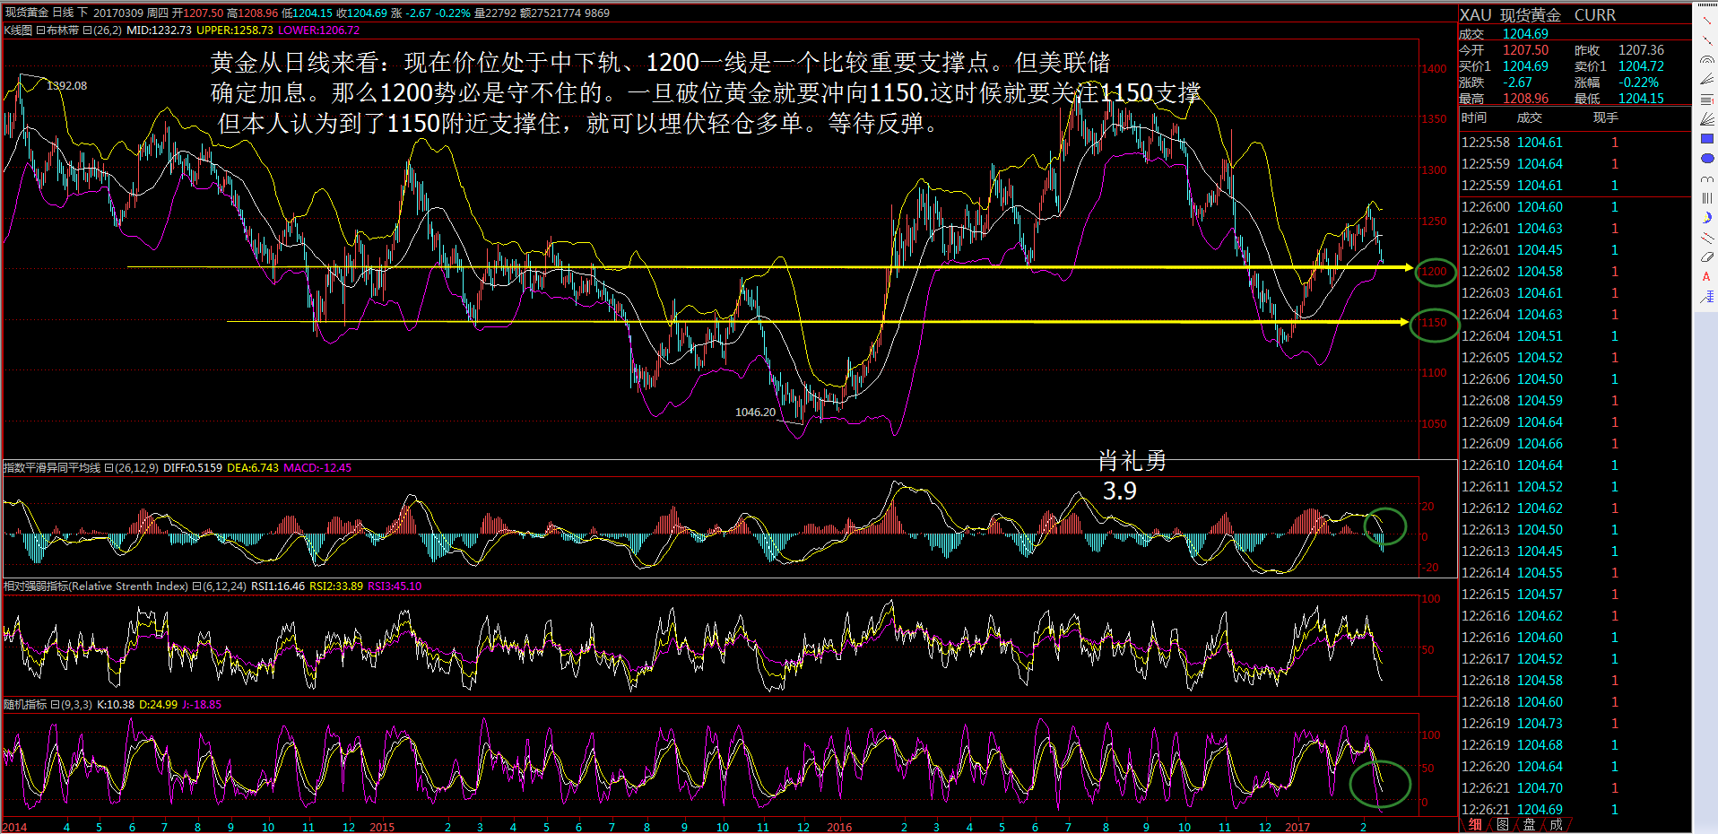
Task: Select the Fibonacci arc drawing tool
Action: [1706, 60]
